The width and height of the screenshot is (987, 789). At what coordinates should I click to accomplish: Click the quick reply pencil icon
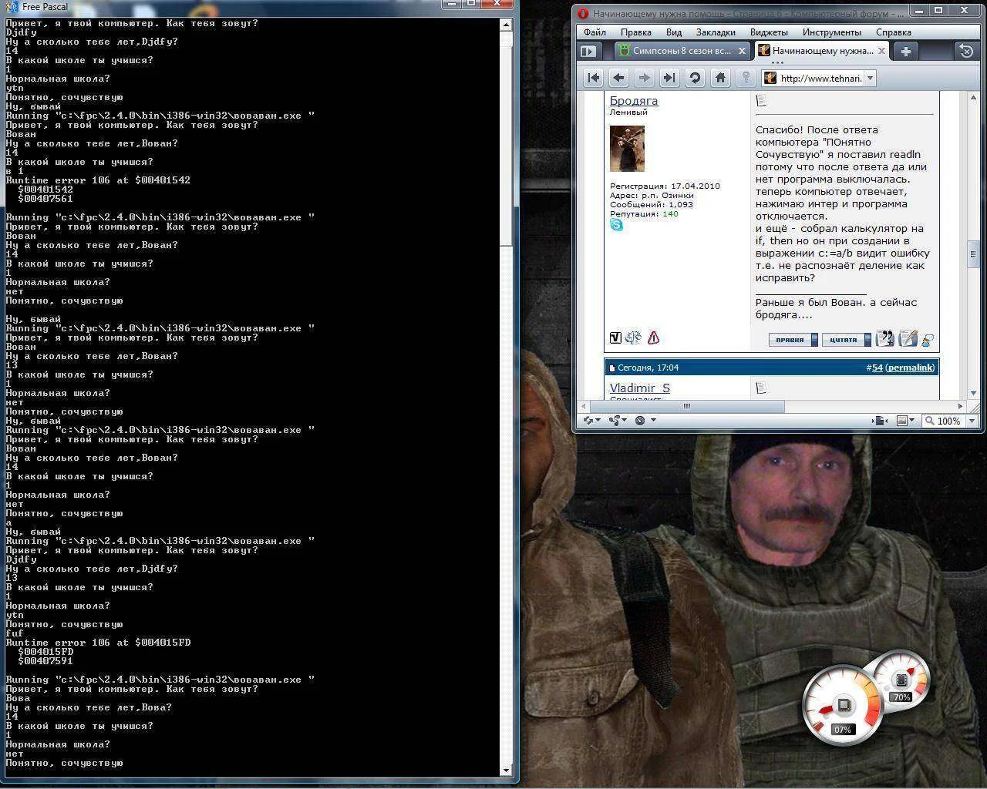[x=908, y=338]
